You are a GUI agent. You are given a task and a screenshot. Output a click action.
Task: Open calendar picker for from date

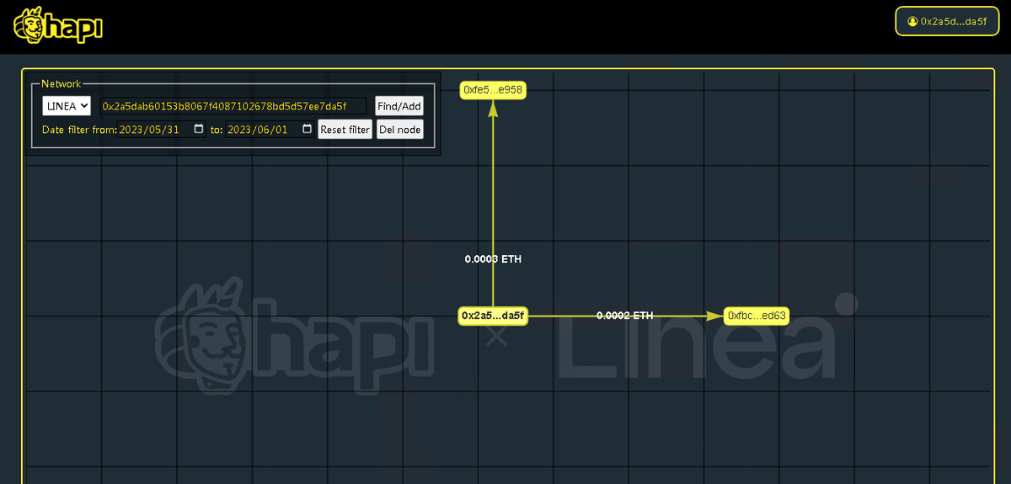point(199,130)
